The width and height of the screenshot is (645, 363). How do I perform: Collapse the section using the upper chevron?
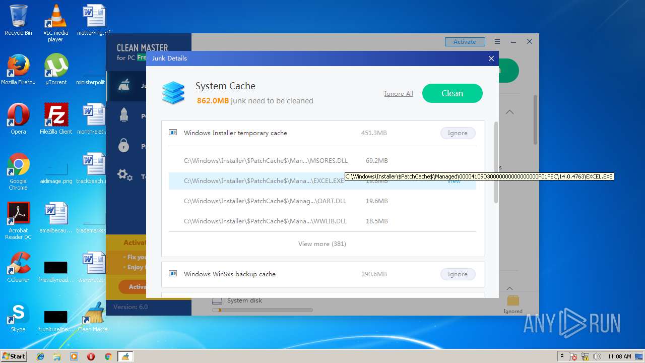(x=509, y=112)
